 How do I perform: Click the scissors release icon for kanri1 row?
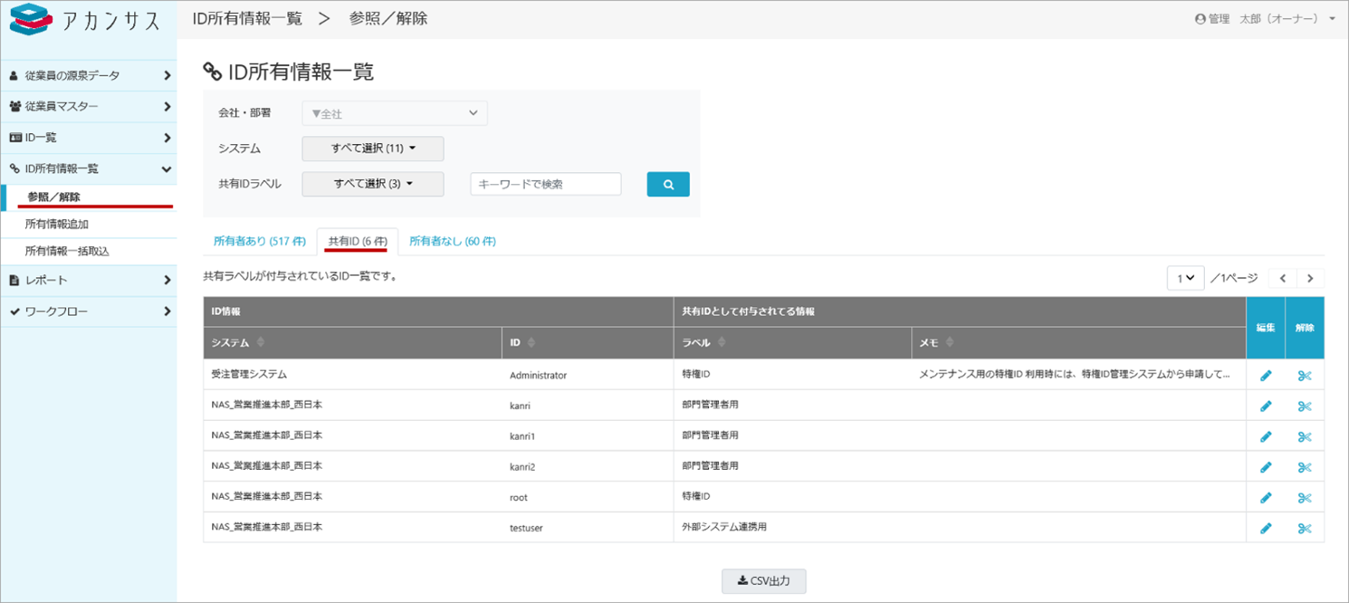1304,436
